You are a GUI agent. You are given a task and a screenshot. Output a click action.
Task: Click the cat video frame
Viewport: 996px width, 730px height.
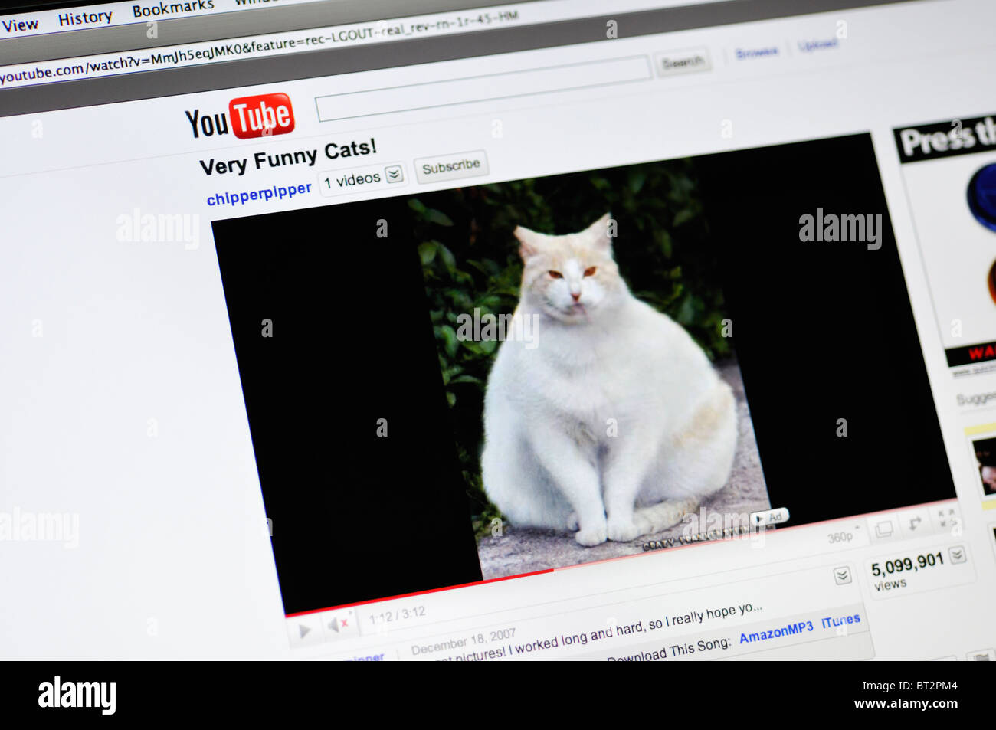[x=584, y=372]
